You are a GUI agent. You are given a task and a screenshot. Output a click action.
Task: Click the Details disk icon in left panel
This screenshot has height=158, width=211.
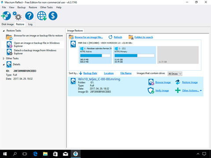click(x=9, y=64)
